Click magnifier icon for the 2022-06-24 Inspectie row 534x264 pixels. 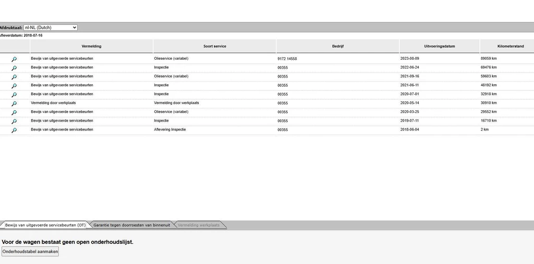(x=14, y=68)
